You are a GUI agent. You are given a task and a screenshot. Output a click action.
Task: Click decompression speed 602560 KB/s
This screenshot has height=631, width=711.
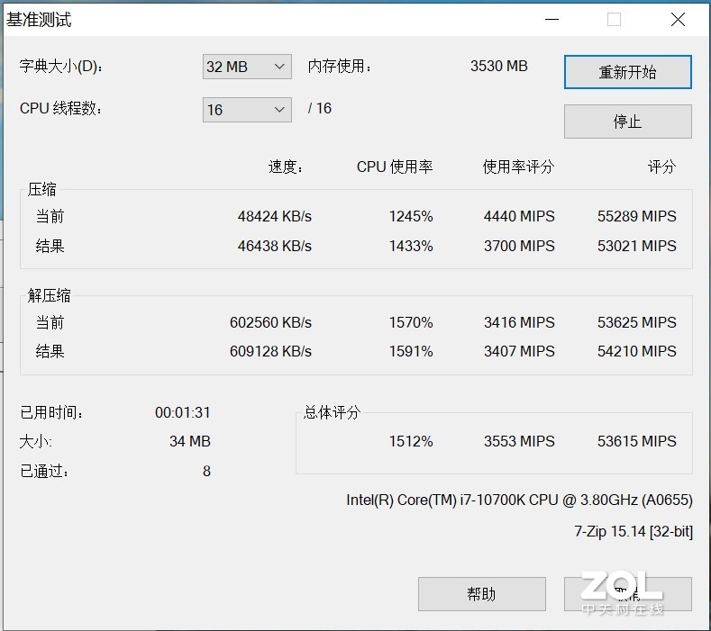[270, 322]
